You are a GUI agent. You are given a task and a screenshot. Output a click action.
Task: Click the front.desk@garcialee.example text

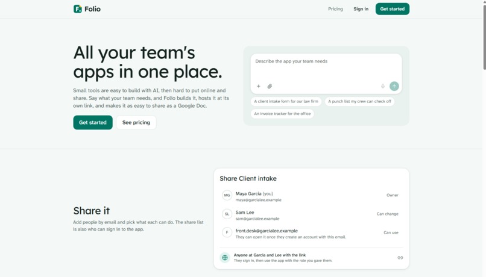click(267, 231)
